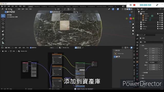Open Slot 1 material slot dropdown
164x92 pixels.
click(x=54, y=48)
